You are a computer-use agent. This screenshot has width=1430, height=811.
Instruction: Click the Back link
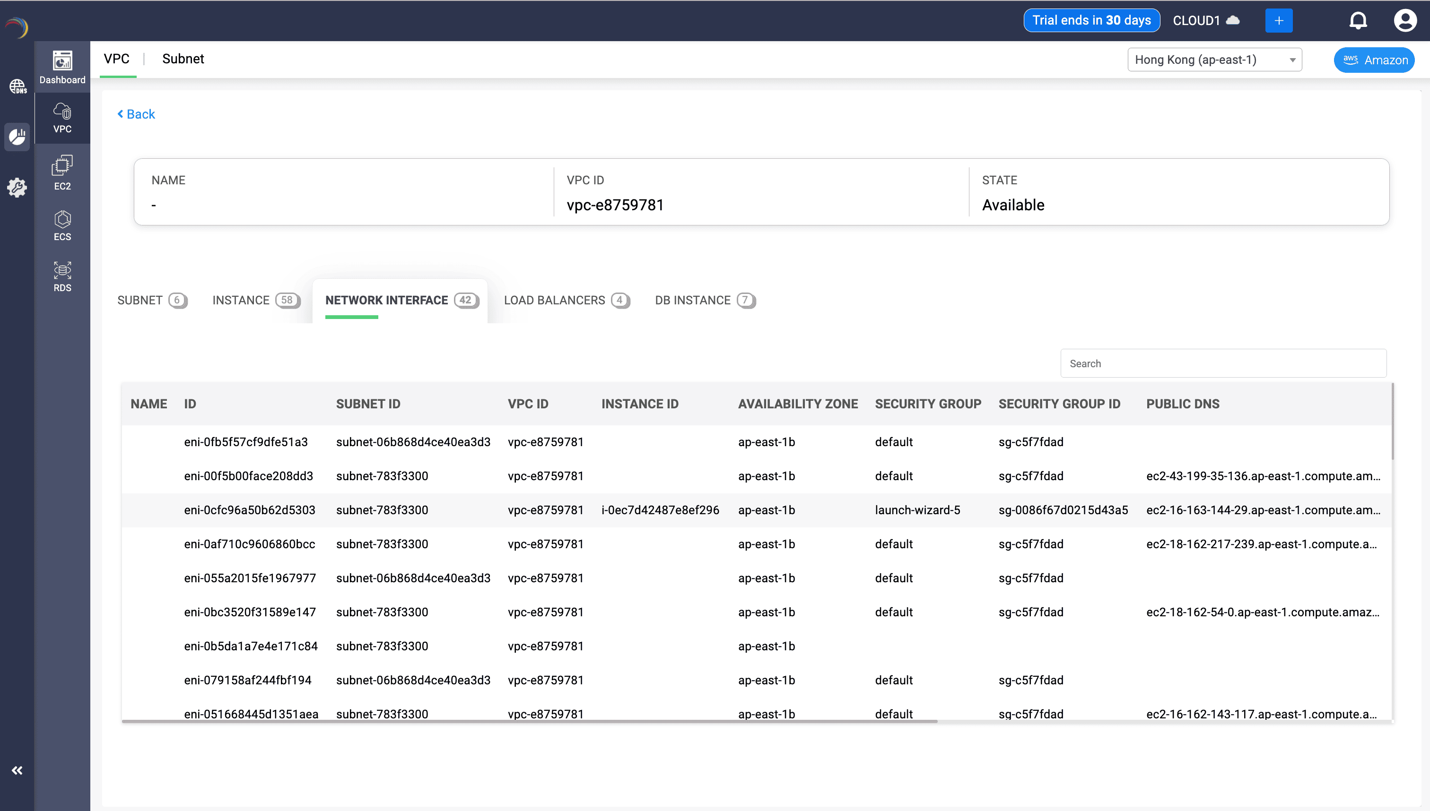136,114
